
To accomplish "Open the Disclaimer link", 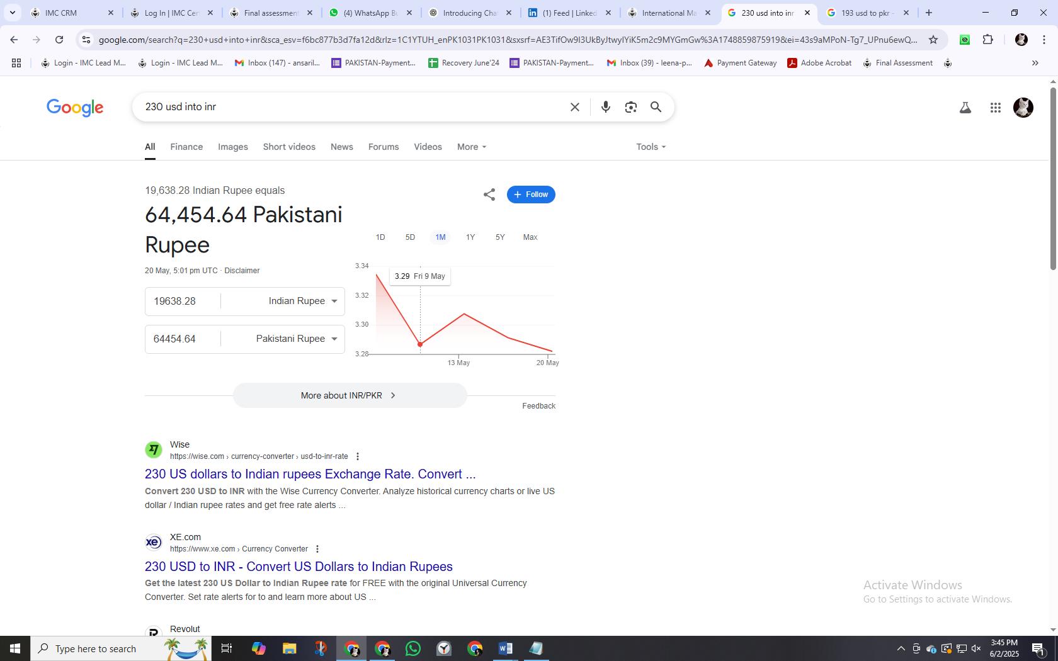I will [x=242, y=271].
